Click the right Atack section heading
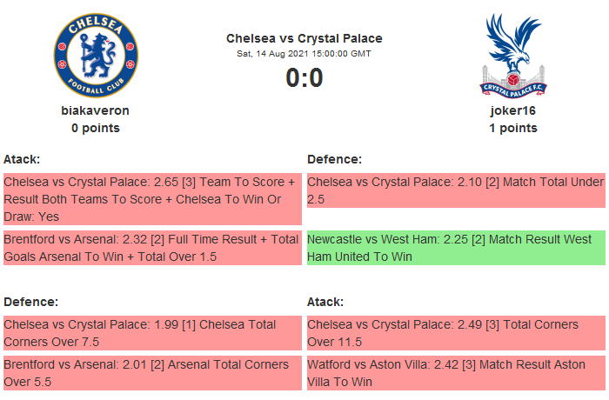 coord(325,302)
